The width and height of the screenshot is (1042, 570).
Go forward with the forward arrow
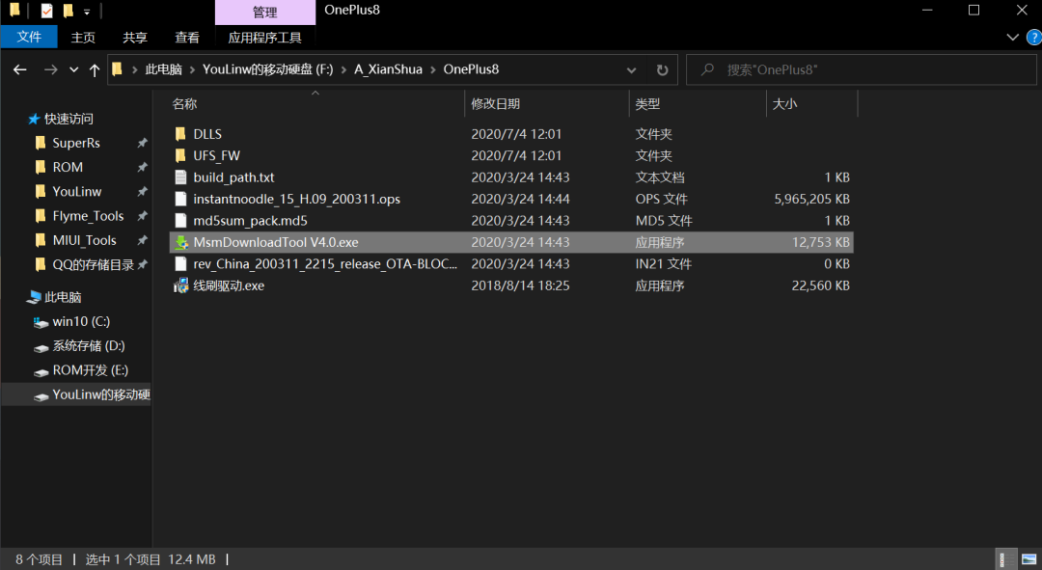(50, 69)
